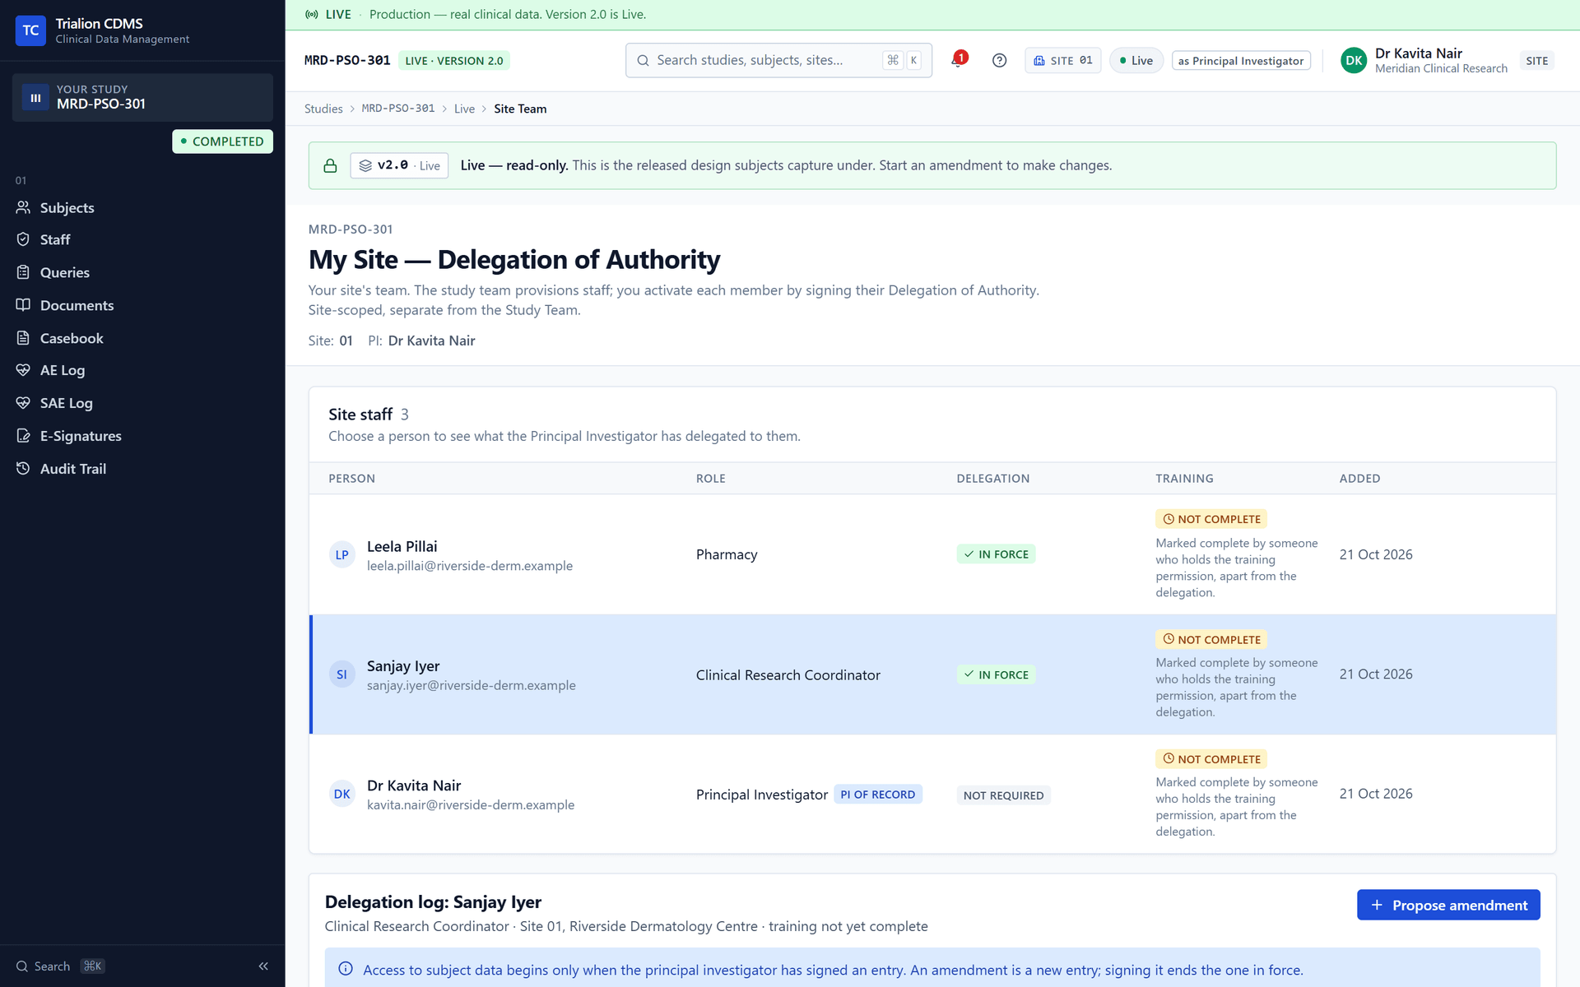Image resolution: width=1580 pixels, height=987 pixels.
Task: Click the SI avatar for Sanjay Iyer
Action: (342, 674)
